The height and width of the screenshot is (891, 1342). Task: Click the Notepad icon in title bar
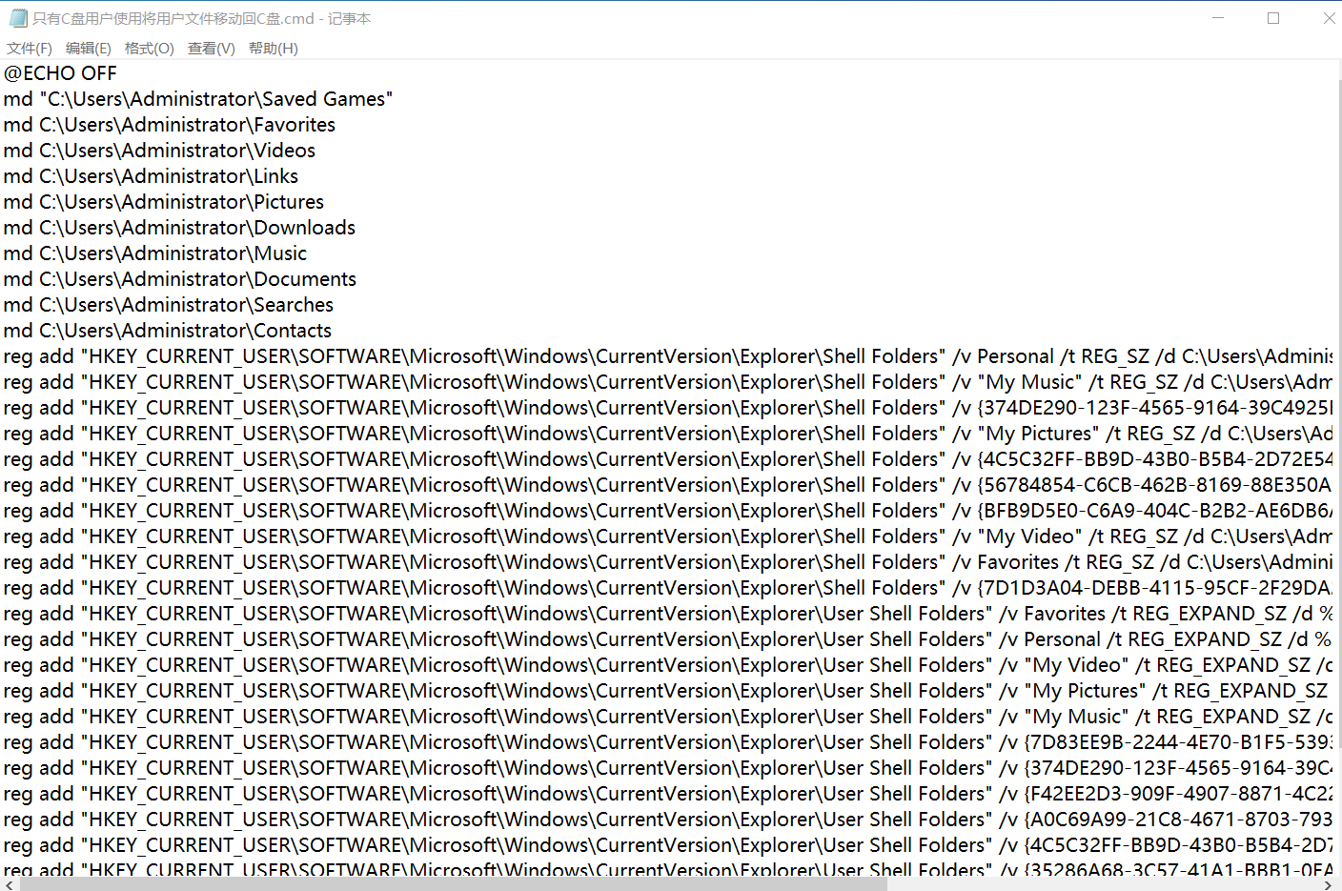tap(18, 18)
